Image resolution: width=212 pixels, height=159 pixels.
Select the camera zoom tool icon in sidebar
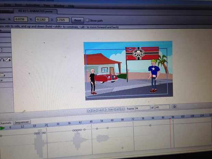[x=2, y=75]
